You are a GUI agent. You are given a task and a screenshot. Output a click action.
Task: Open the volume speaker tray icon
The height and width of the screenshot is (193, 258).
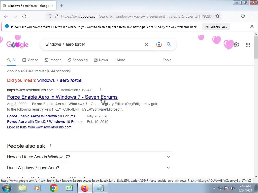[232, 188]
